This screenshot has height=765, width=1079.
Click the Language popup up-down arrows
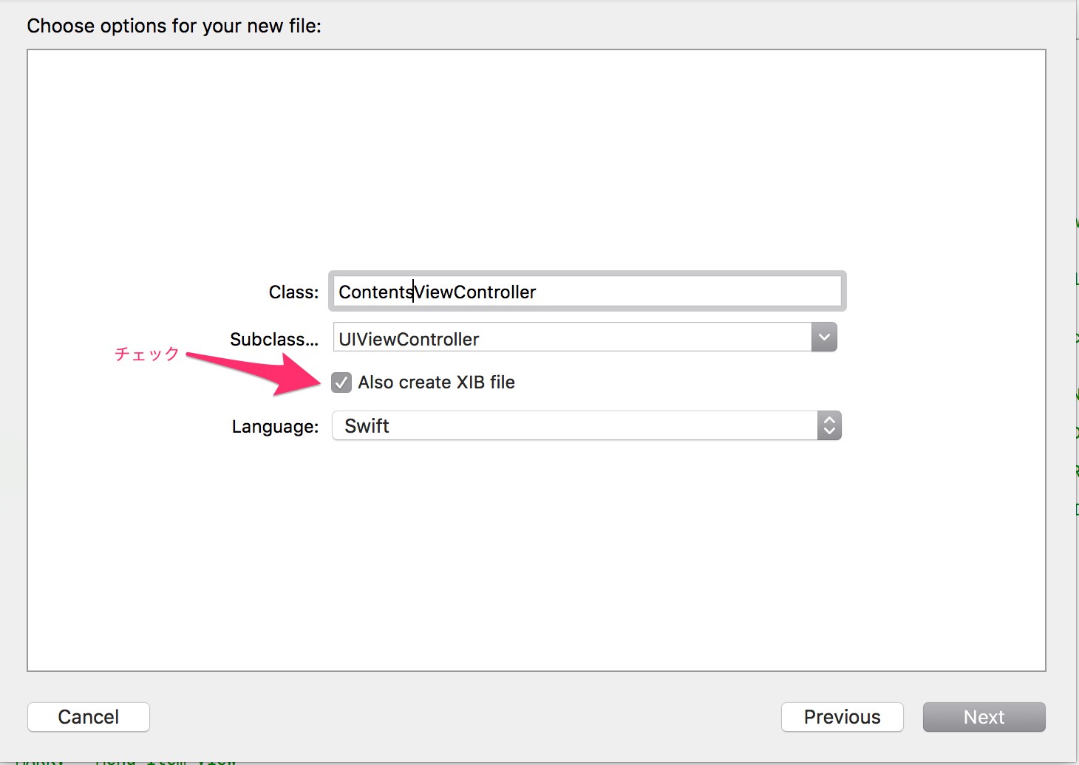click(x=829, y=426)
